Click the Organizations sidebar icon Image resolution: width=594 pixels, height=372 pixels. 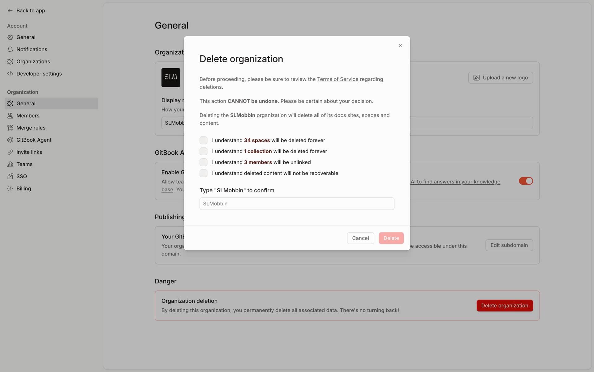pyautogui.click(x=10, y=62)
